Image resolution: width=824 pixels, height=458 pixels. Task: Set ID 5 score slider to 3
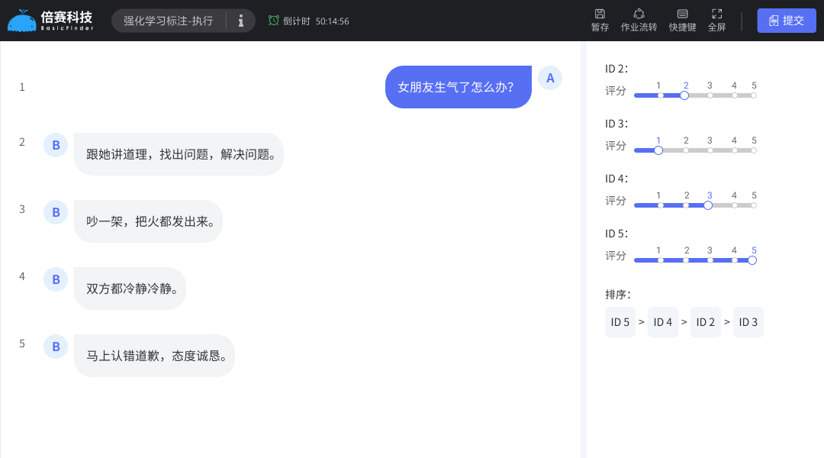pos(710,260)
